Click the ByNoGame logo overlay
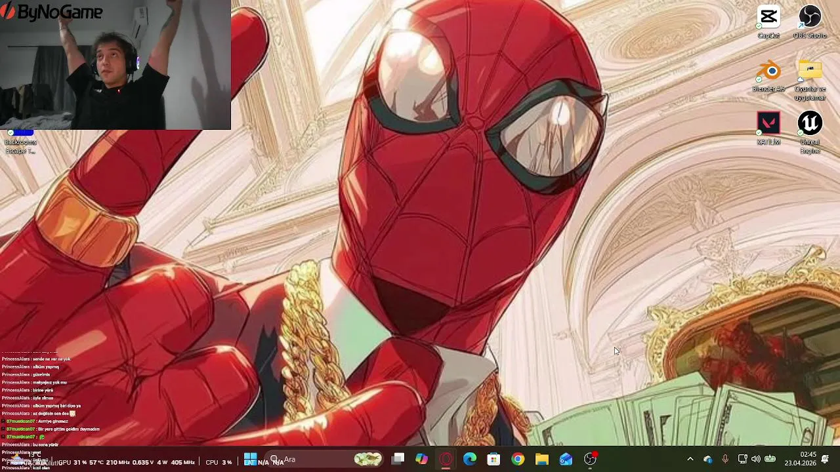The width and height of the screenshot is (840, 472). pyautogui.click(x=52, y=12)
